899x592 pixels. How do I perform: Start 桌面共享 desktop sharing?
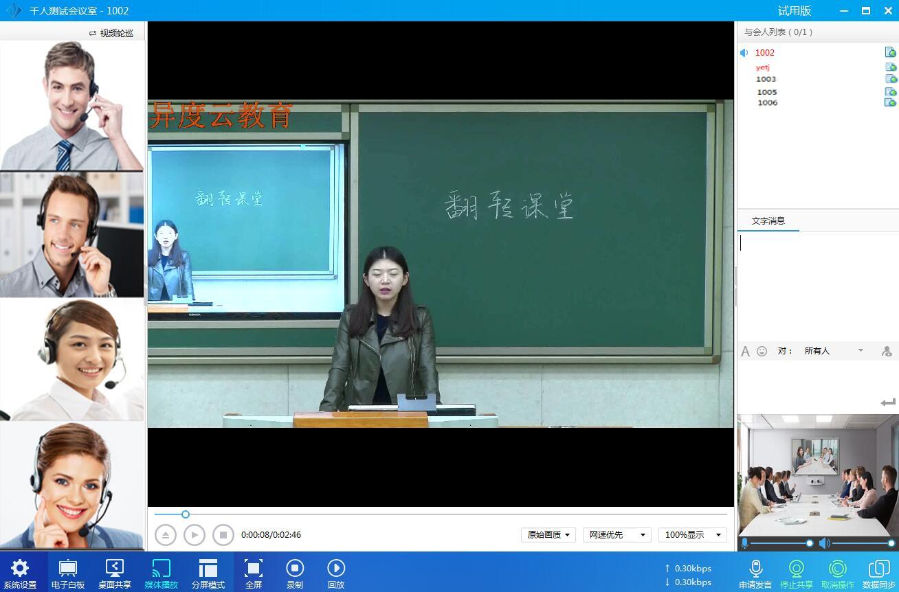[114, 573]
